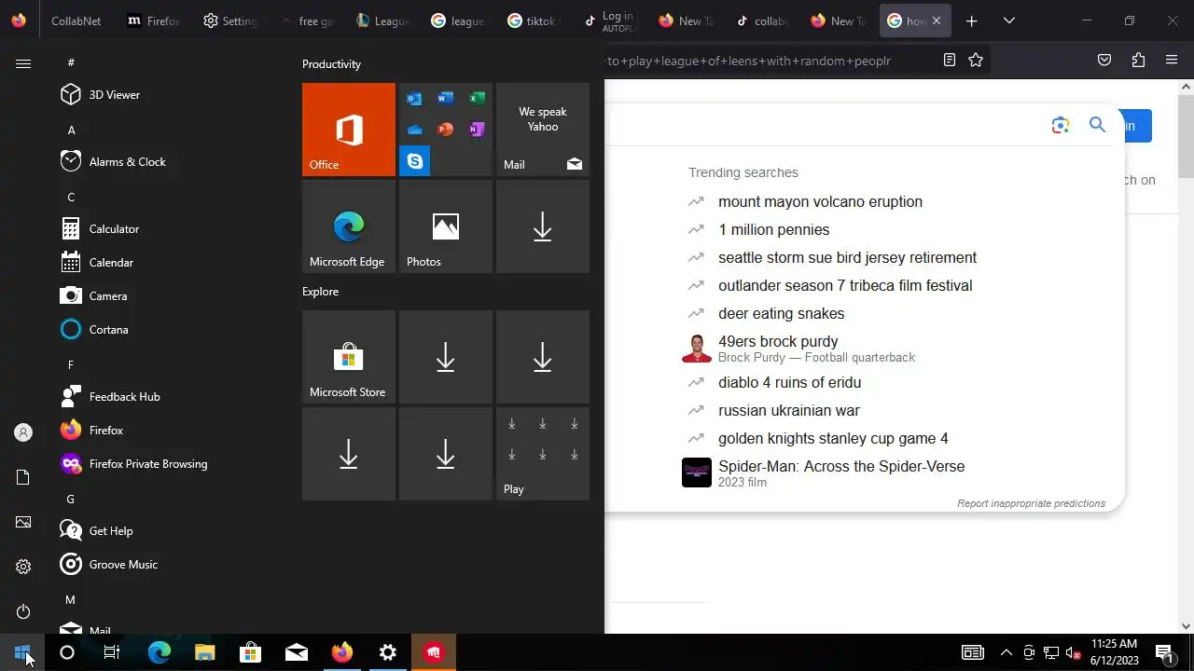Screen dimensions: 1194x671
Task: Expand the Start menu hamburger
Action: [23, 63]
